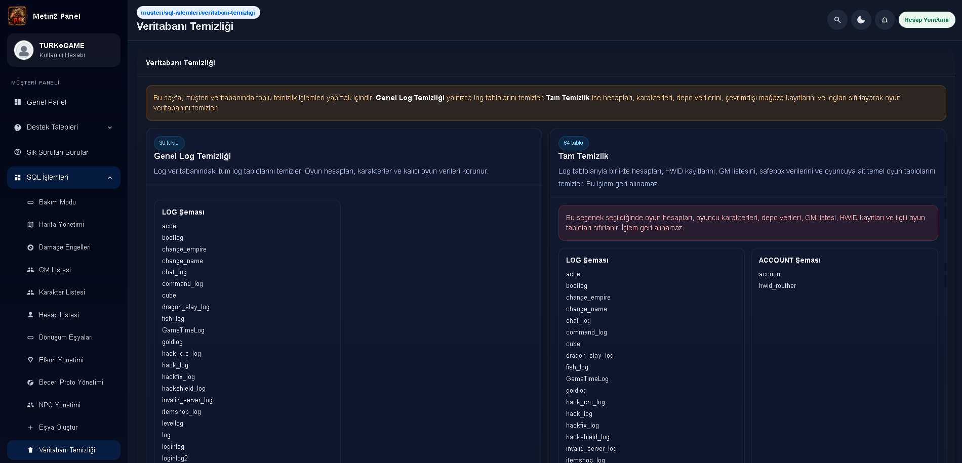Click the Harita Yönetimi map icon
Image resolution: width=962 pixels, height=463 pixels.
tap(30, 225)
